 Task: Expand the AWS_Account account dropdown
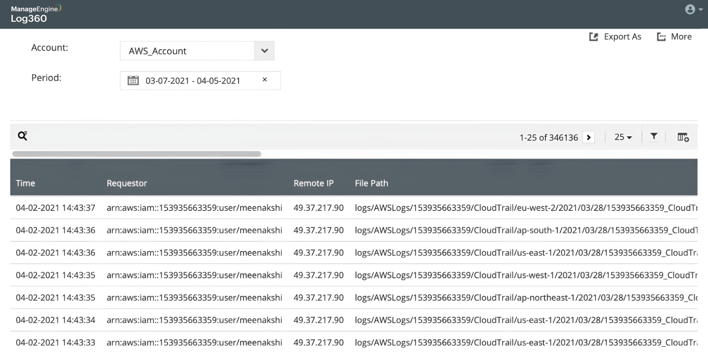(264, 51)
